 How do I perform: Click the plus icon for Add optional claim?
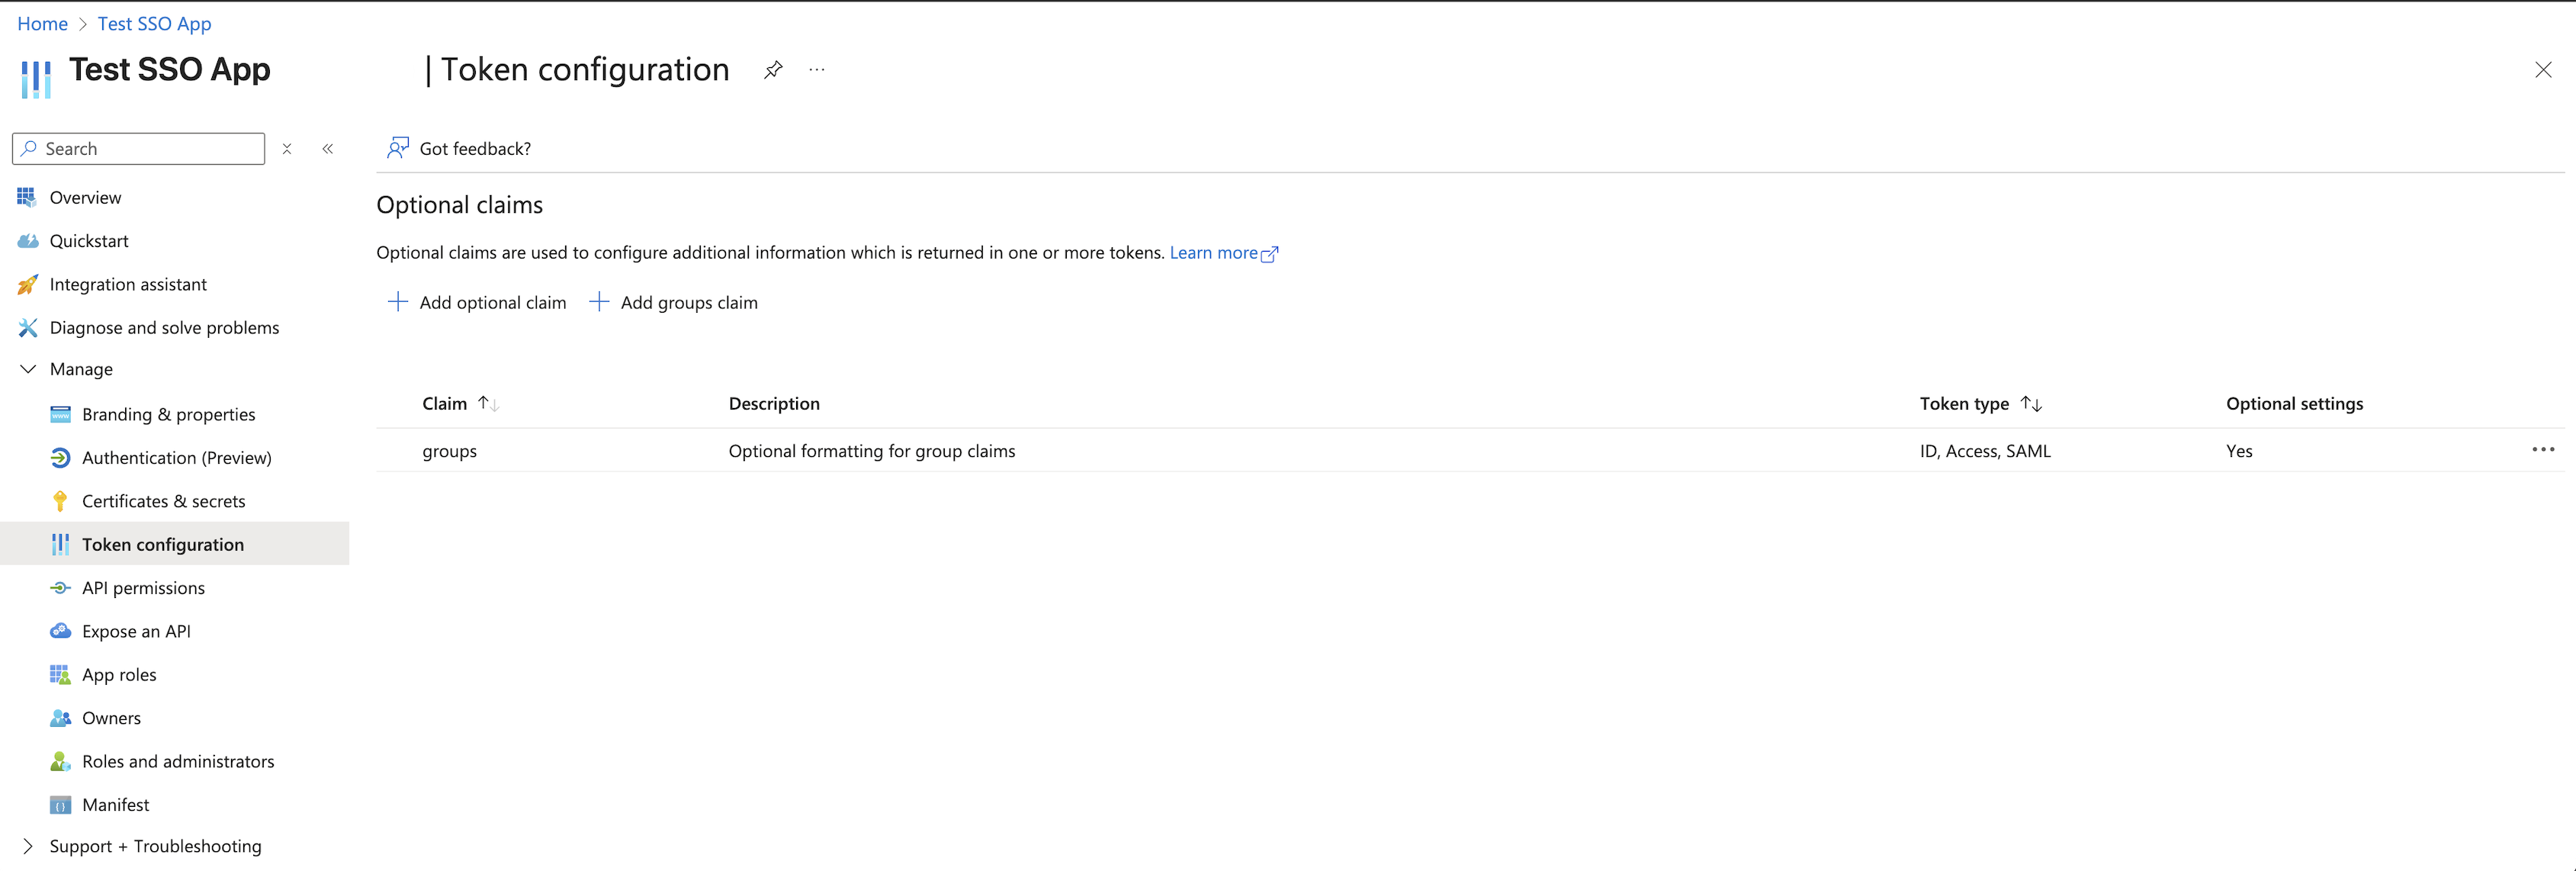click(x=398, y=302)
